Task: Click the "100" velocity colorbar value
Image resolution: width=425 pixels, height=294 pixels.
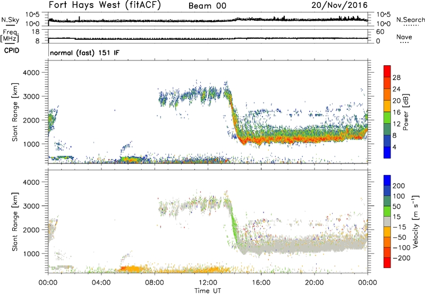Action: pos(399,196)
